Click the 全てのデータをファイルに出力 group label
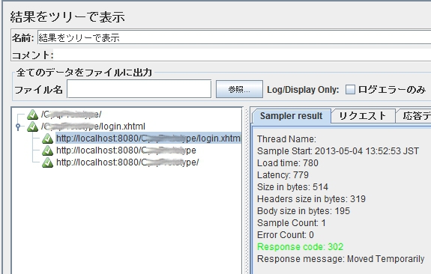The image size is (431, 274). pos(84,73)
